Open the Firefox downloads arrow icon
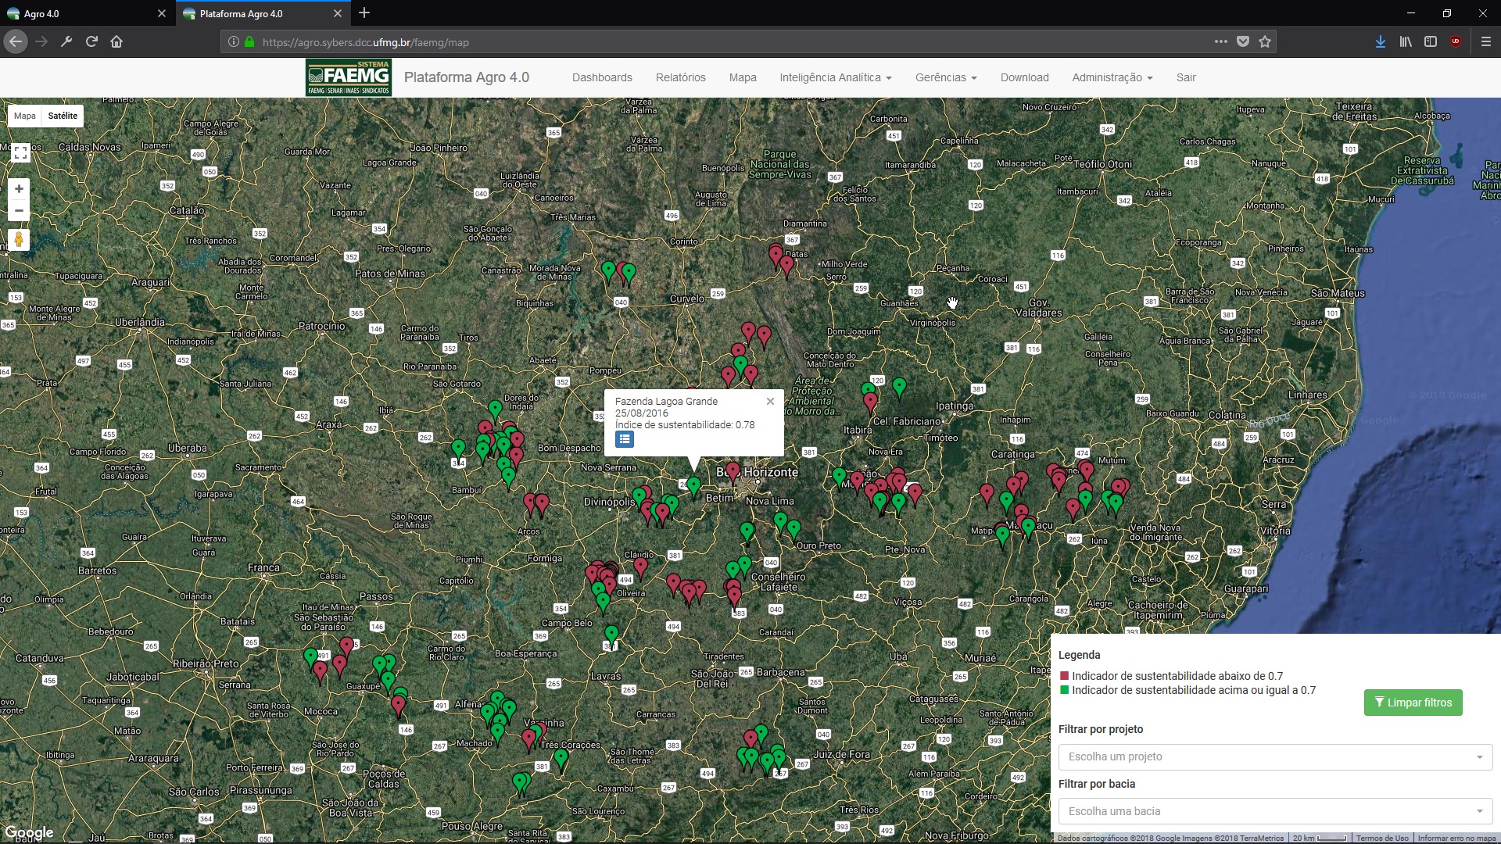Viewport: 1501px width, 844px height. pyautogui.click(x=1381, y=42)
